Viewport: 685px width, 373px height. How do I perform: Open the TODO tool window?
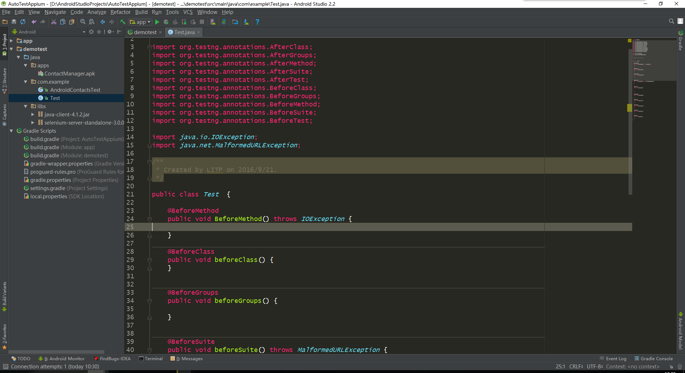coord(21,359)
